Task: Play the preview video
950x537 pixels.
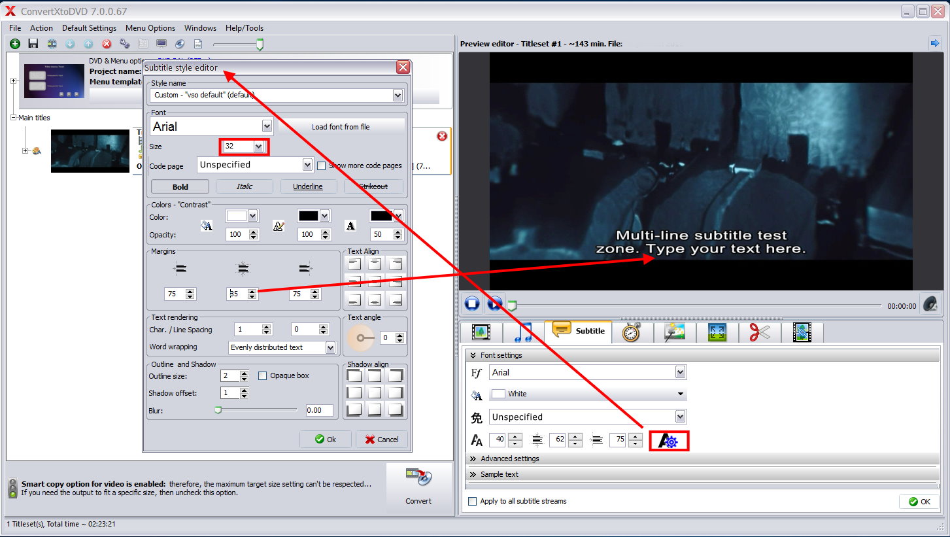Action: click(x=495, y=303)
